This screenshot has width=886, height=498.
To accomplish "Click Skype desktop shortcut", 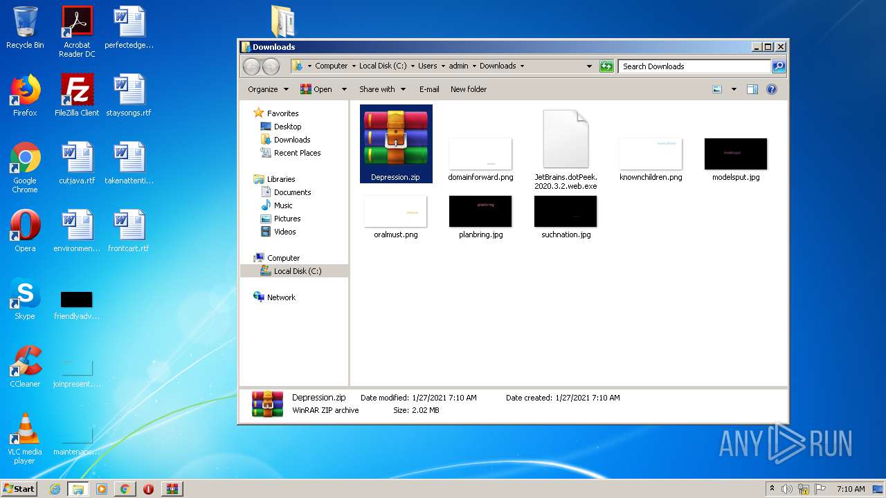I will 25,299.
